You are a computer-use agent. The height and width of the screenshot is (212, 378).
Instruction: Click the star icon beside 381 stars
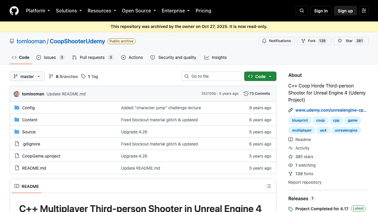[x=291, y=157]
